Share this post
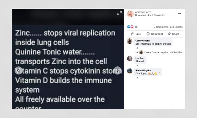Image resolution: width=197 pixels, height=118 pixels. pos(173,34)
